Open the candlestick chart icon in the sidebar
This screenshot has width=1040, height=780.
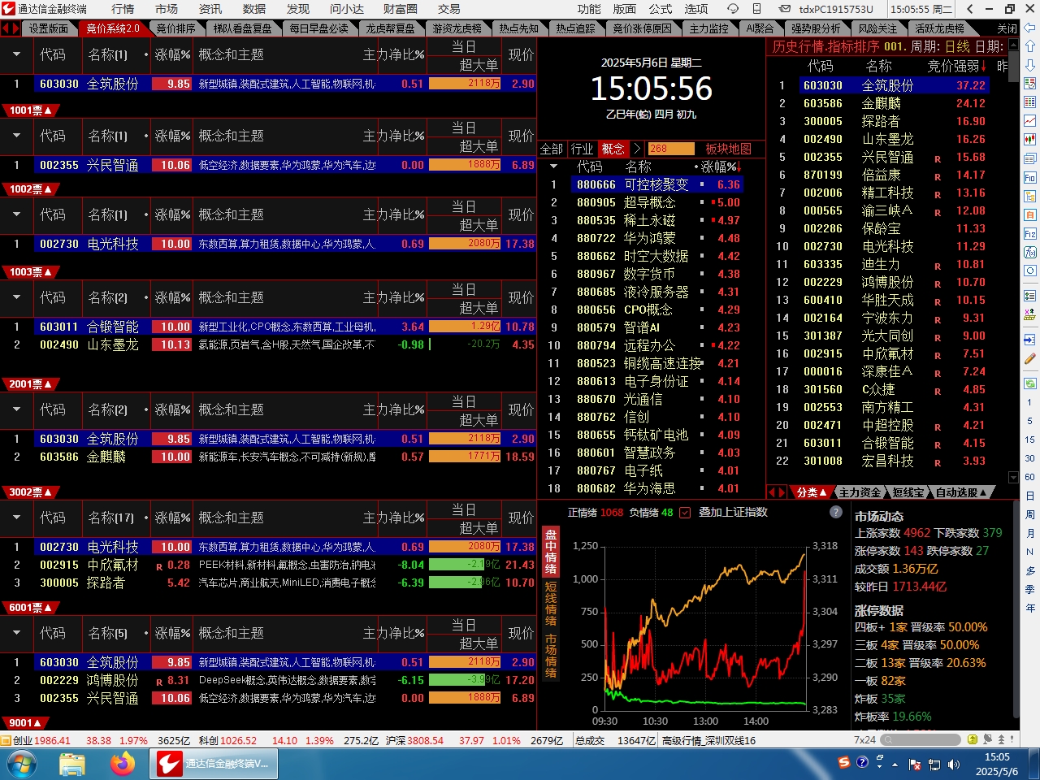1029,139
